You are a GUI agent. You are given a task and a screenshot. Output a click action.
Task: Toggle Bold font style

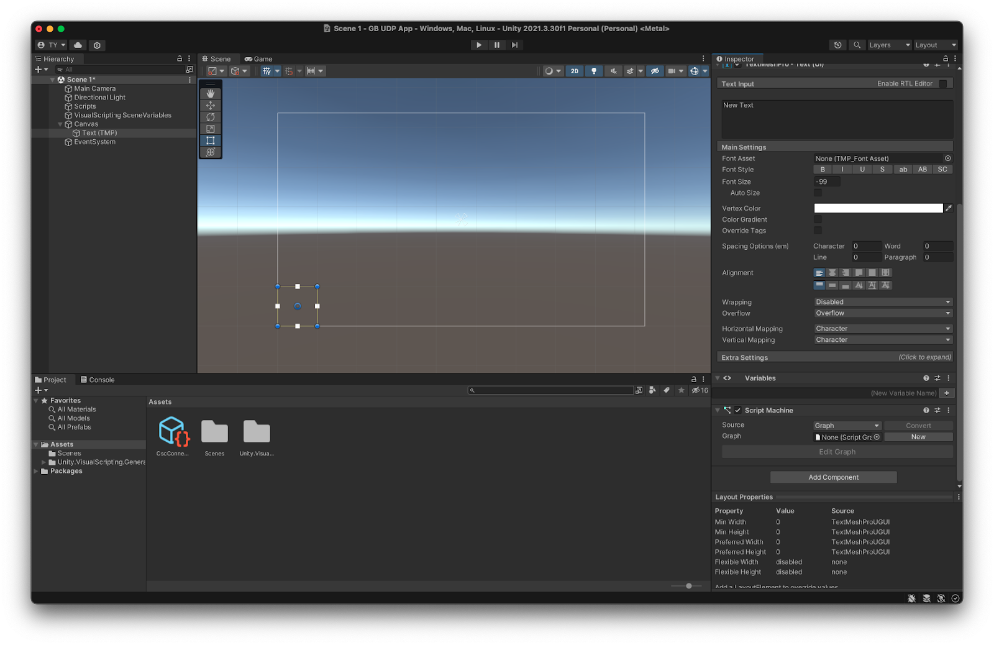[x=823, y=170]
